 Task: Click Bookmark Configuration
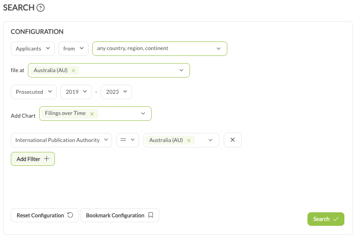120,215
